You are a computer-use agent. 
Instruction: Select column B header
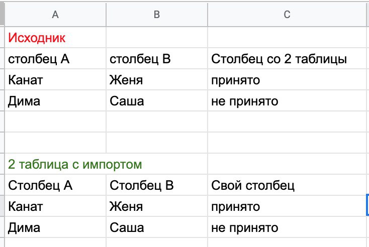(156, 15)
